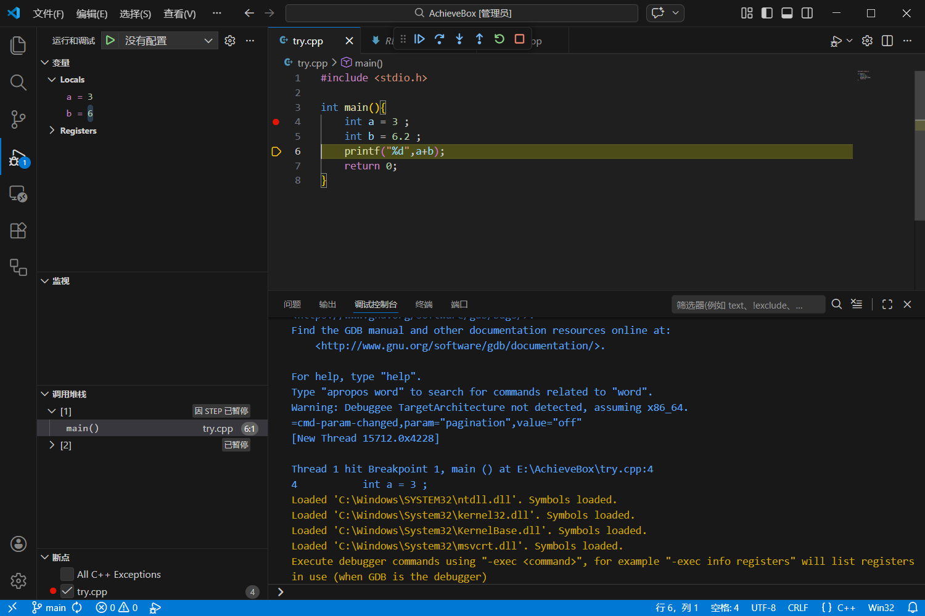Open the Remote Explorer view
Image resolution: width=925 pixels, height=616 pixels.
click(18, 194)
